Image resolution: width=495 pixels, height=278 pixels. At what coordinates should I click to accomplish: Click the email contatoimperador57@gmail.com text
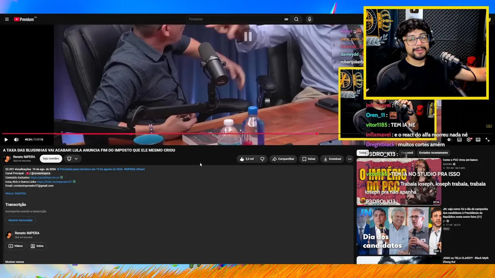coord(33,186)
